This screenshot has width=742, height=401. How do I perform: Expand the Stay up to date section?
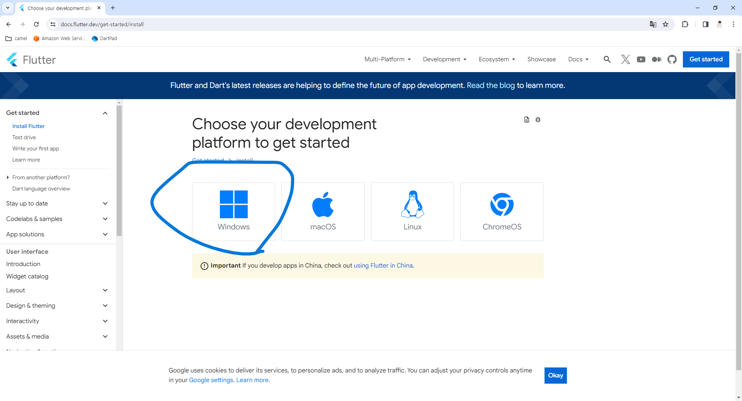(105, 204)
